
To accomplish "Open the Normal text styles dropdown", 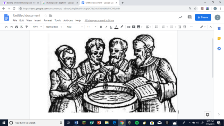I will 54,27.
